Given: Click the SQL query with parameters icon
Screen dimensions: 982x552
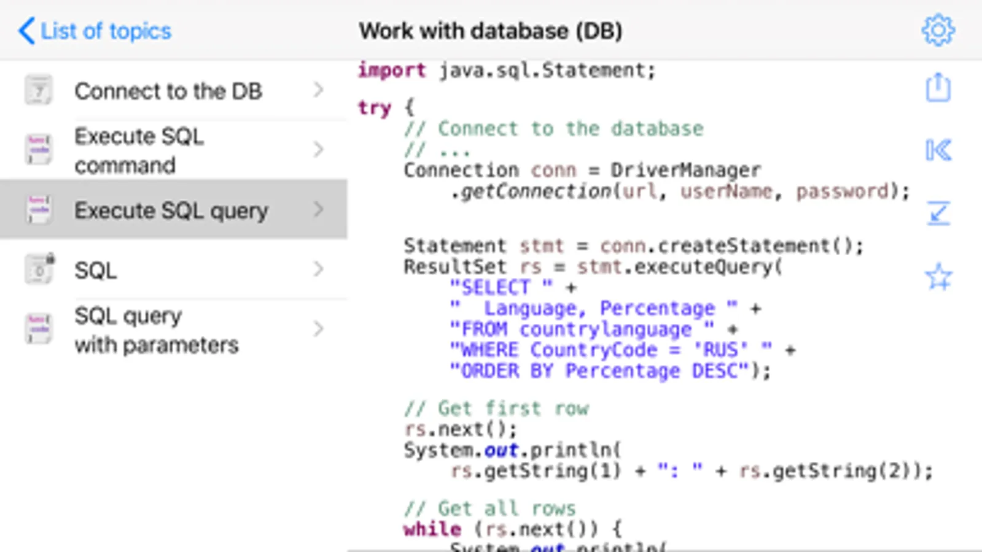Looking at the screenshot, I should click(x=39, y=329).
